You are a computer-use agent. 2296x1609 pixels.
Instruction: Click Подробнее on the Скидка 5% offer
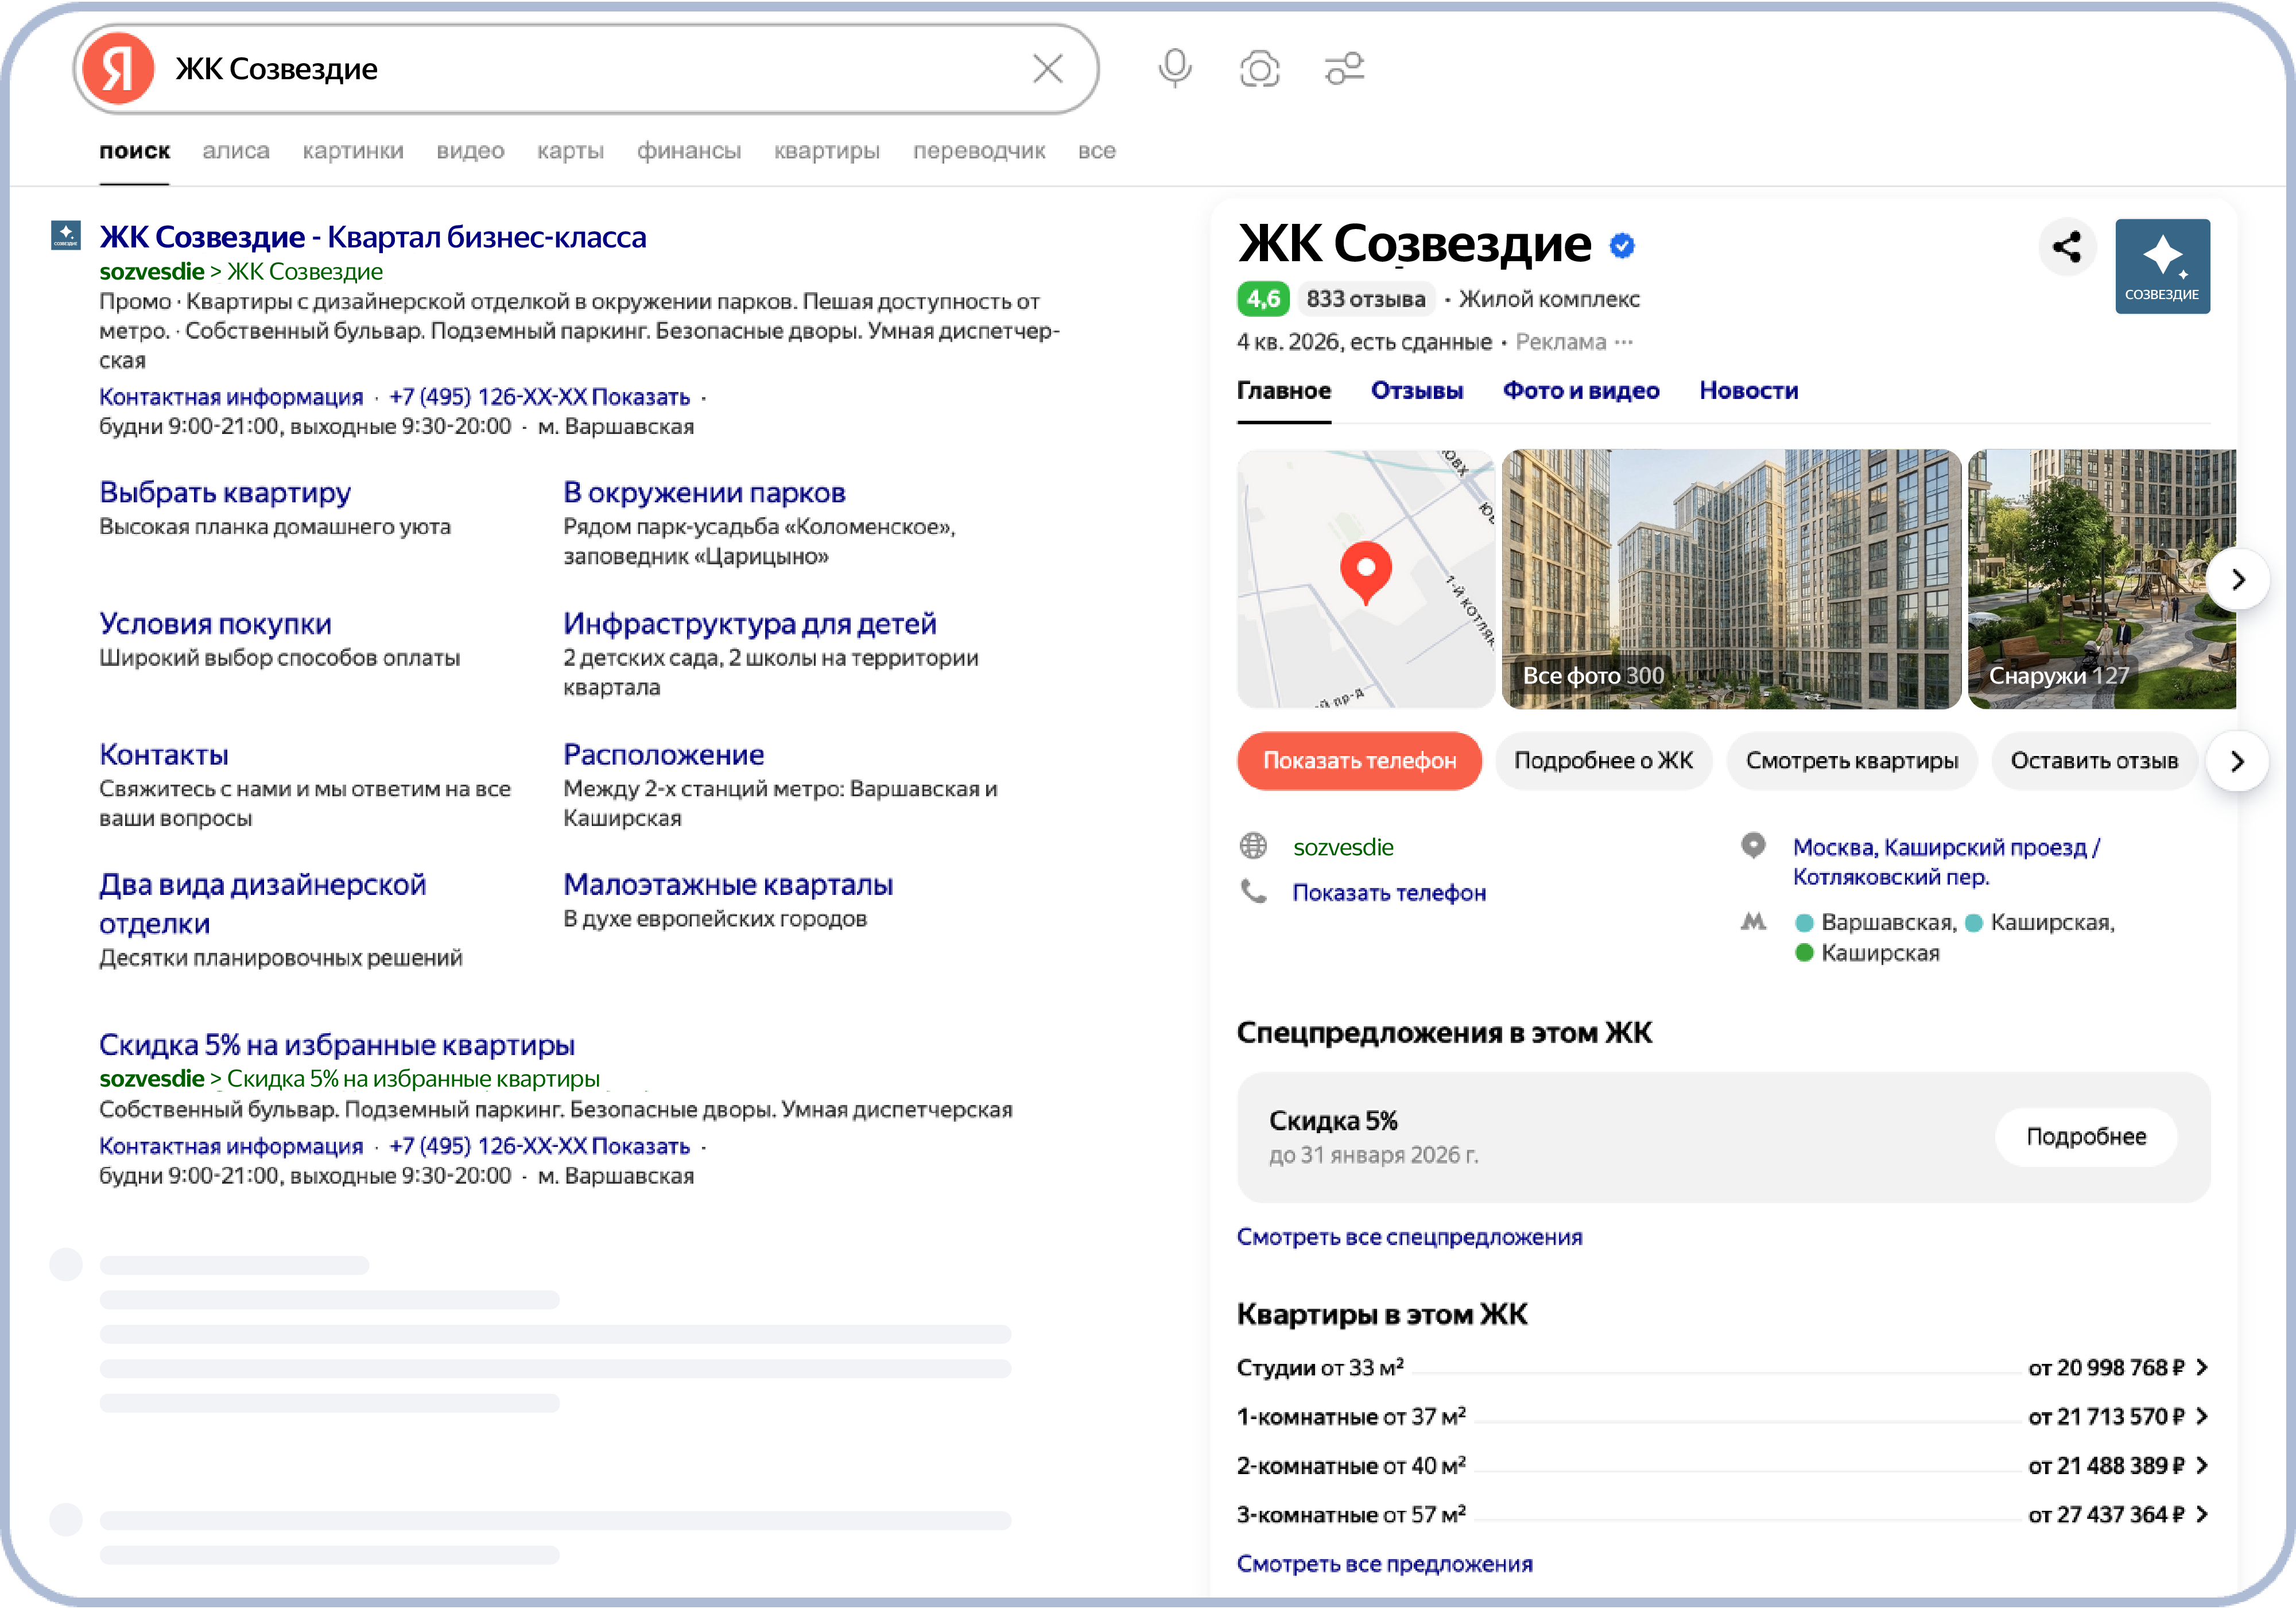pyautogui.click(x=2086, y=1137)
